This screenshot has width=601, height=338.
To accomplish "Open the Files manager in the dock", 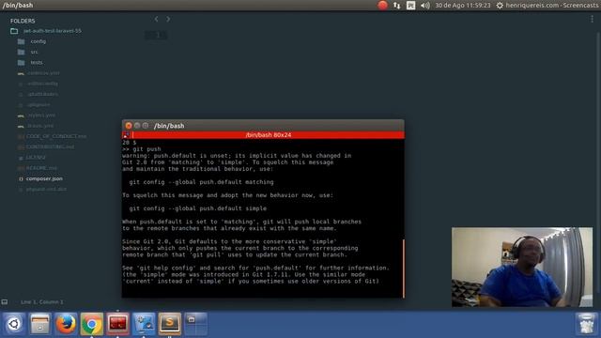I will (39, 324).
